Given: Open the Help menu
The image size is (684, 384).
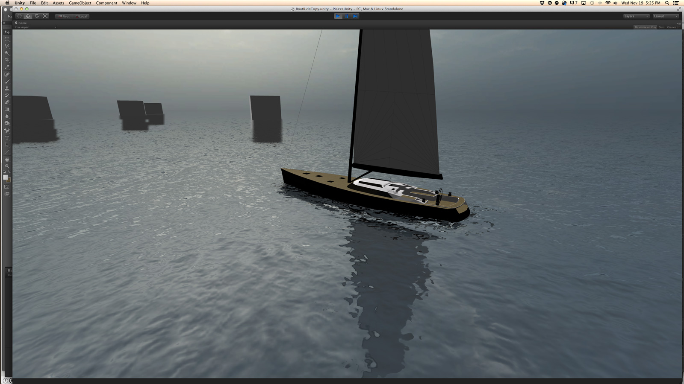Looking at the screenshot, I should [145, 3].
